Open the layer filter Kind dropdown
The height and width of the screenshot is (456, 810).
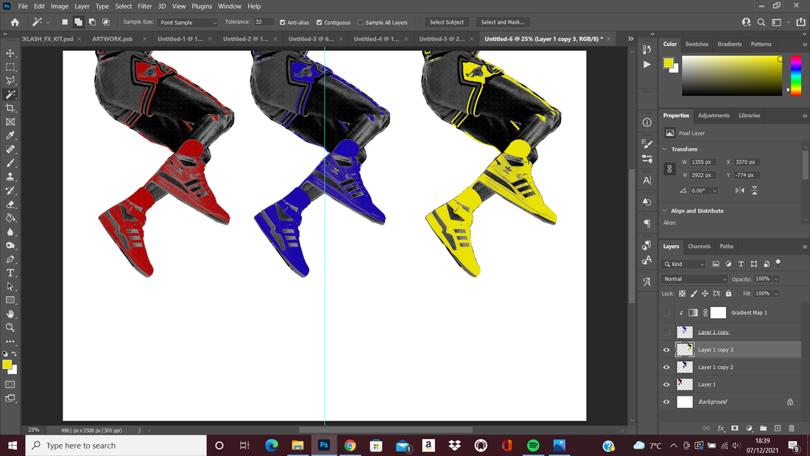pyautogui.click(x=684, y=264)
